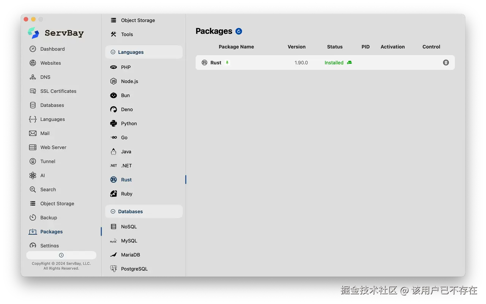Click the SSL Certificates icon

33,91
